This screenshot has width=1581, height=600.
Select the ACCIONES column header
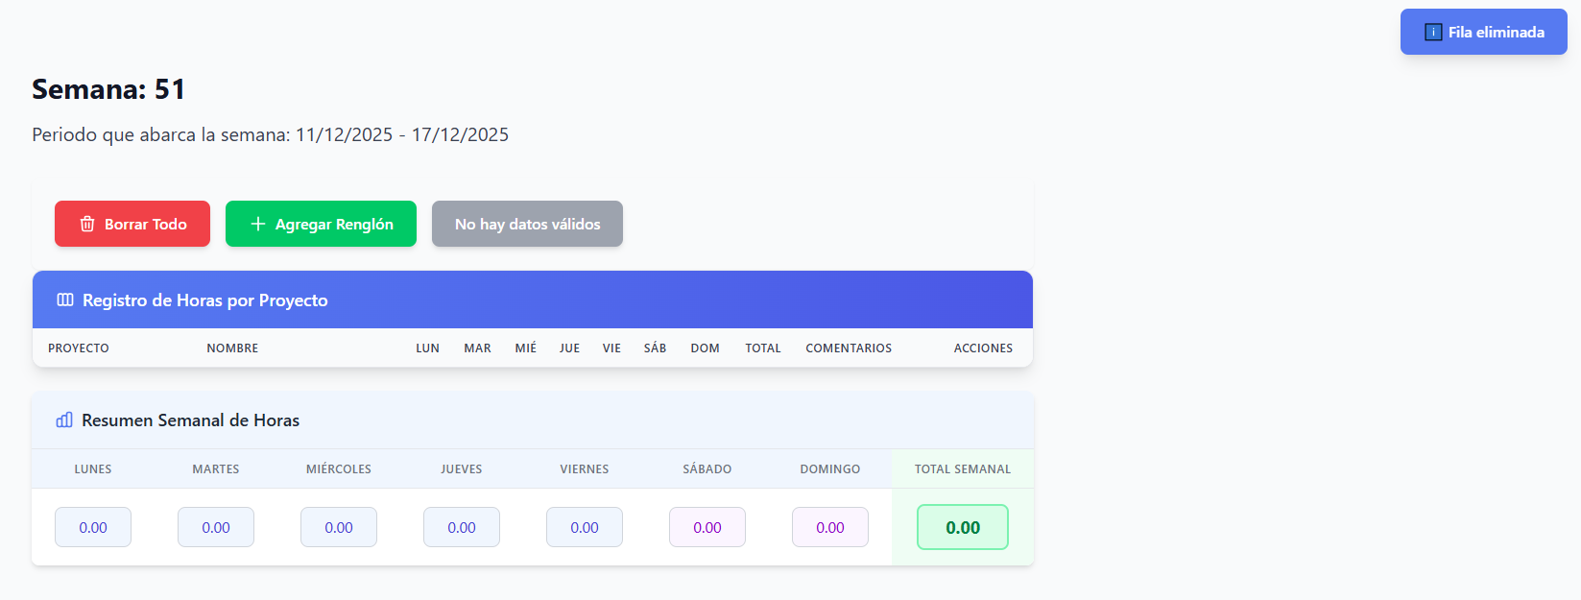click(x=983, y=348)
